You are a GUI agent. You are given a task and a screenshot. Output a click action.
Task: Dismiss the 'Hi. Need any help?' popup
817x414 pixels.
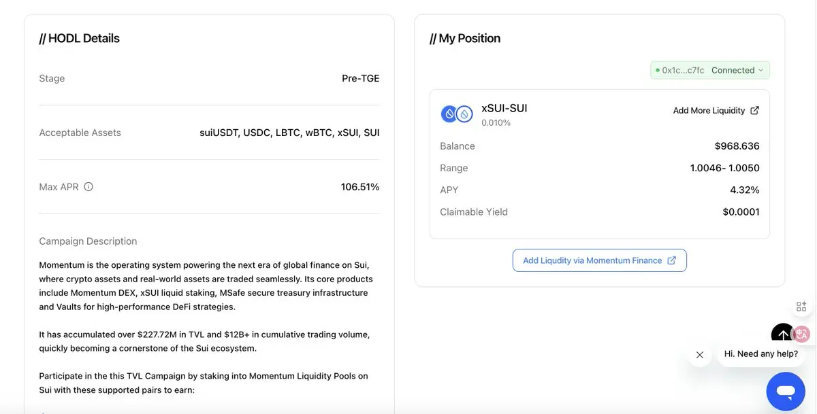[700, 355]
